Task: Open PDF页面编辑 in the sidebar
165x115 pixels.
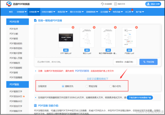Action: tap(16, 78)
